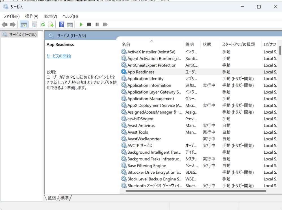Click the Start Service green play icon
Screen dimensions: 282x210
[81, 25]
